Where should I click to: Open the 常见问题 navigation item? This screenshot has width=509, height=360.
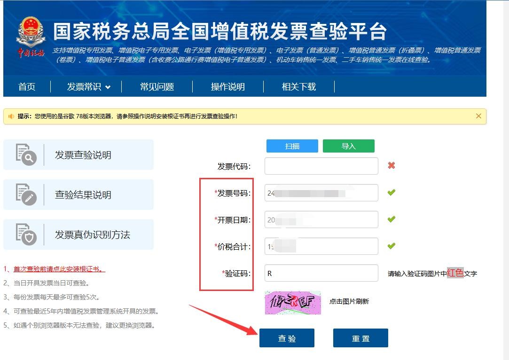pyautogui.click(x=157, y=87)
